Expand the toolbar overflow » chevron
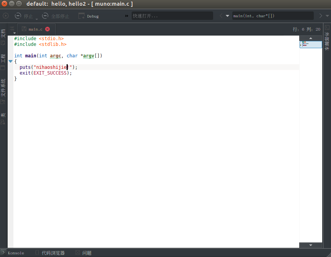Viewport: 331px width, 257px height. (x=126, y=16)
